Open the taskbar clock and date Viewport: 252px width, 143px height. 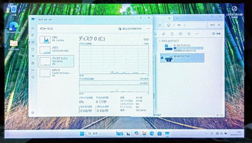235,134
